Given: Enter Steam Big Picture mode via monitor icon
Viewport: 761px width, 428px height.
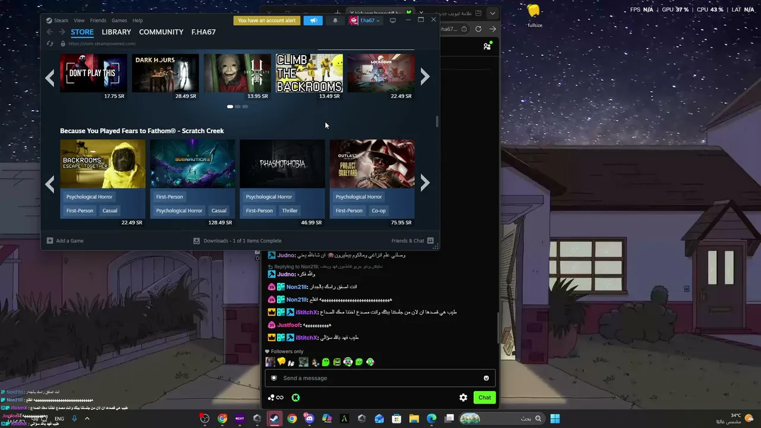Looking at the screenshot, I should click(x=392, y=21).
